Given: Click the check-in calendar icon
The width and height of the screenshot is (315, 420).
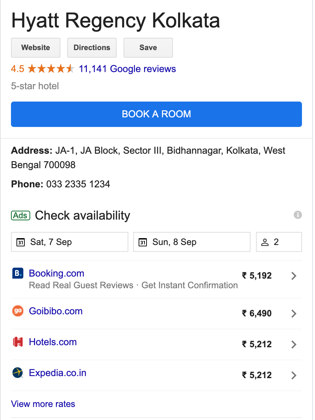Looking at the screenshot, I should tap(21, 242).
